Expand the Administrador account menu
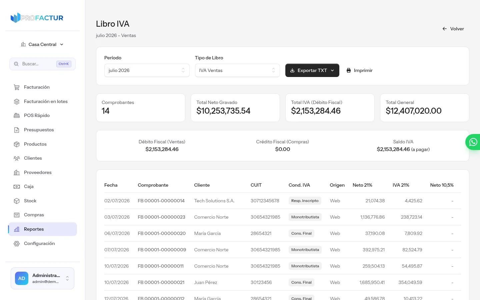 [x=42, y=278]
